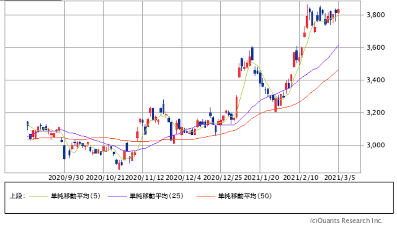Click the 3,600 price axis label

[376, 48]
